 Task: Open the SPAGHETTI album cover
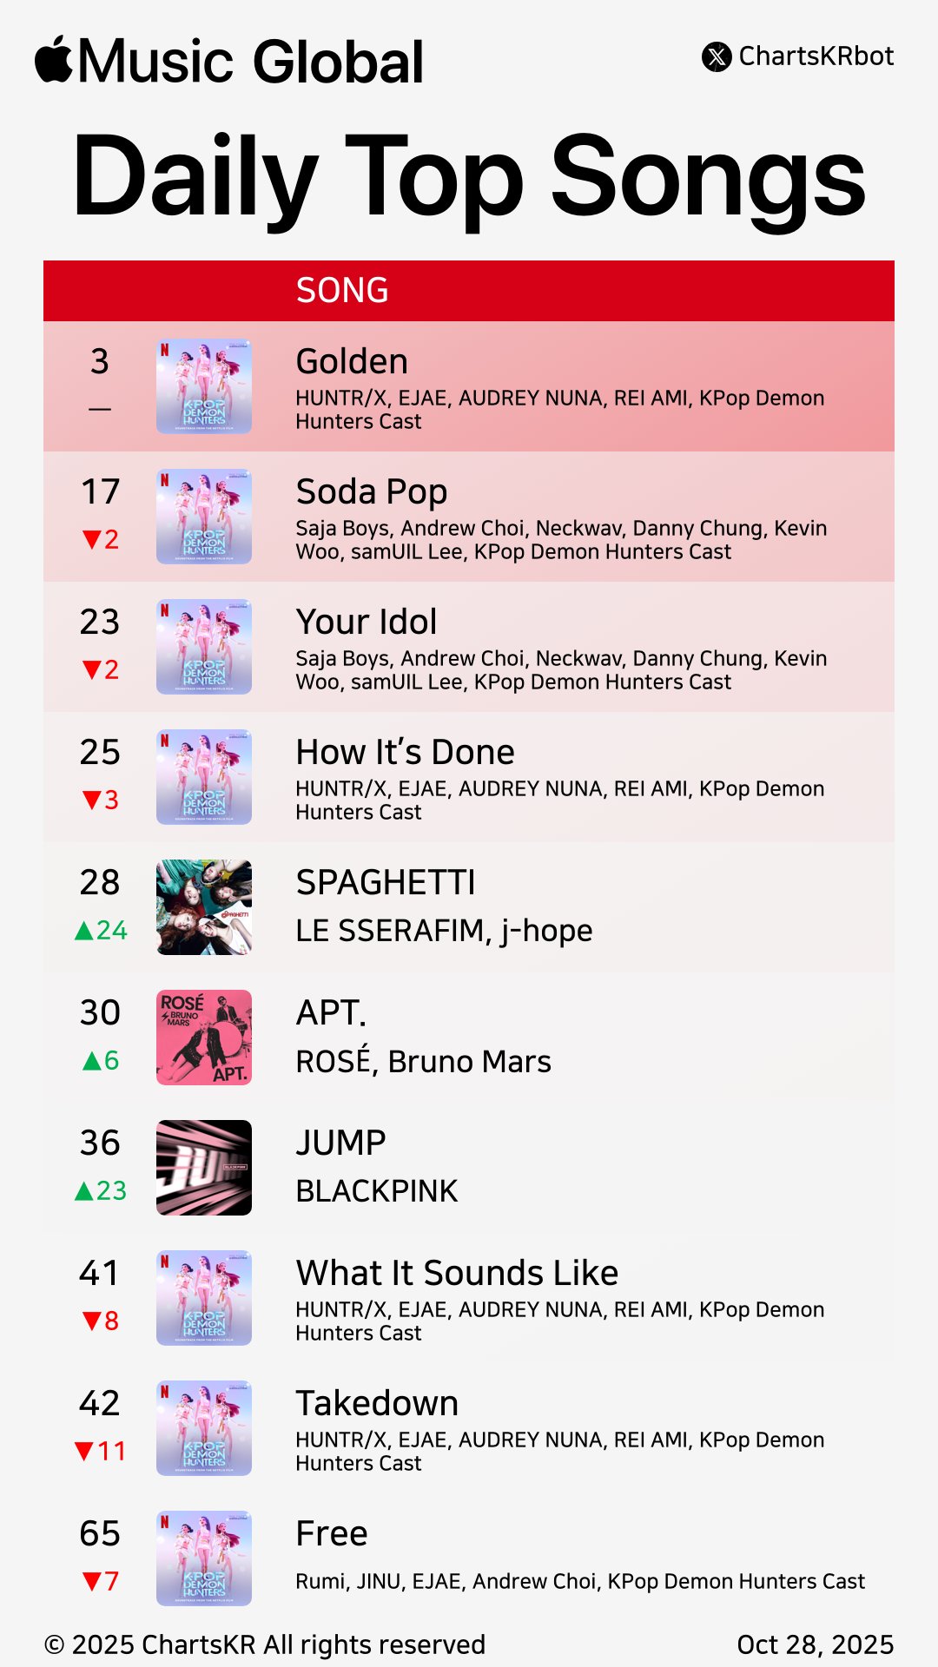click(204, 907)
